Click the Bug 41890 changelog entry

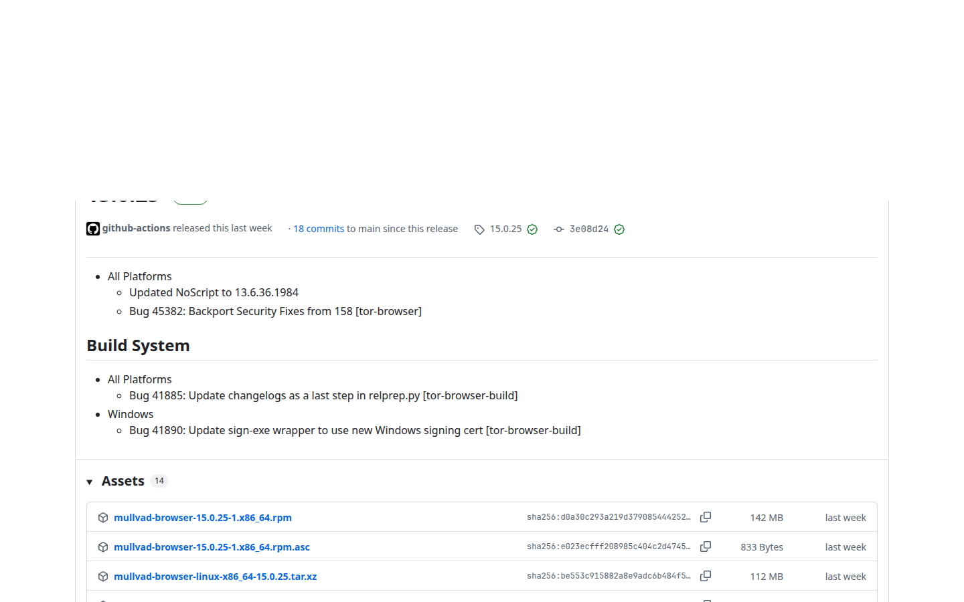pyautogui.click(x=355, y=430)
